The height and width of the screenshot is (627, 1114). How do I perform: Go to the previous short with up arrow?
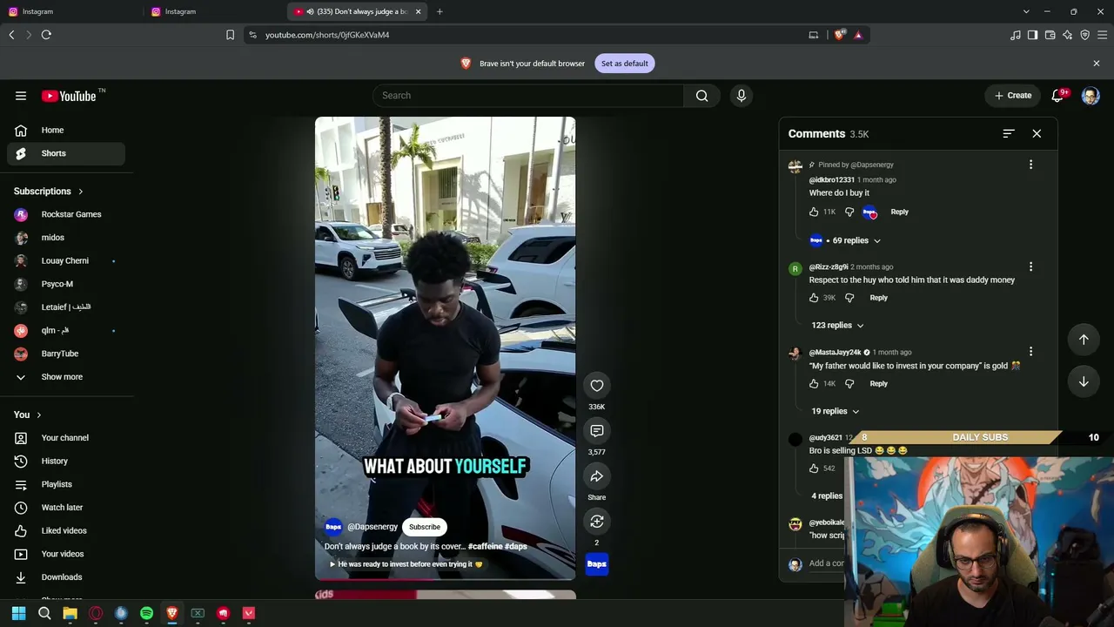(1084, 340)
